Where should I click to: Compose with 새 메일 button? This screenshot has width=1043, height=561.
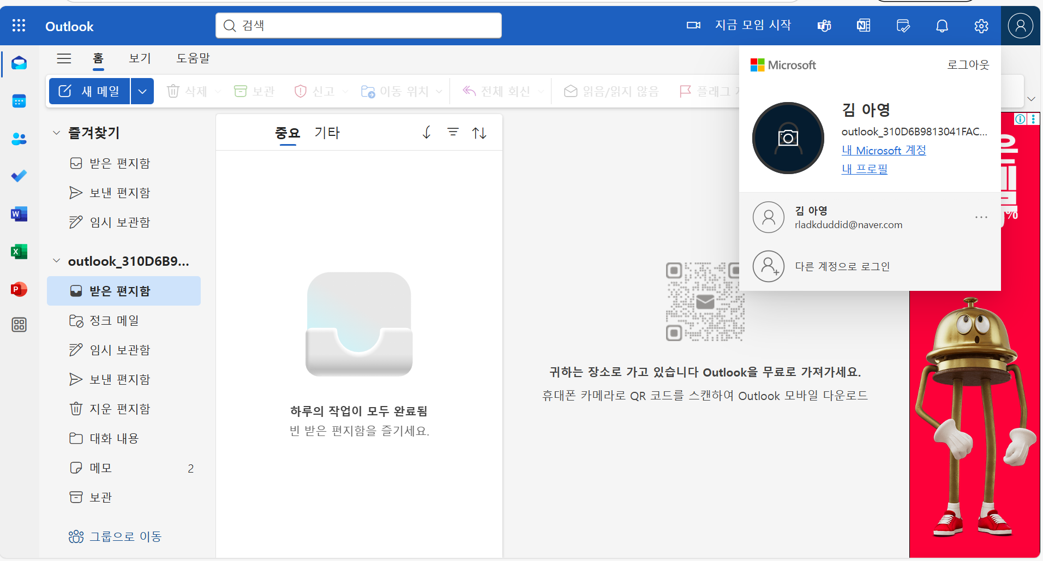tap(90, 91)
